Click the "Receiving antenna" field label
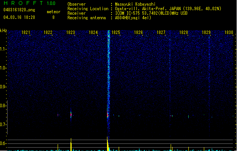Viewport: 237px width, 151px height. click(x=87, y=18)
